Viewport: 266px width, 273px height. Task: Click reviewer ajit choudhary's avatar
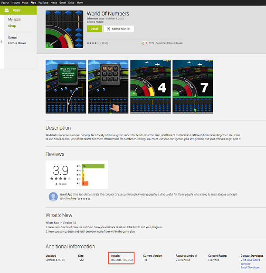coord(53,197)
